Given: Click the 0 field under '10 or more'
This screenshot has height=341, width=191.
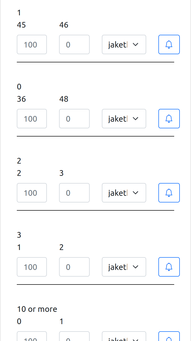Looking at the screenshot, I should coord(74,336).
